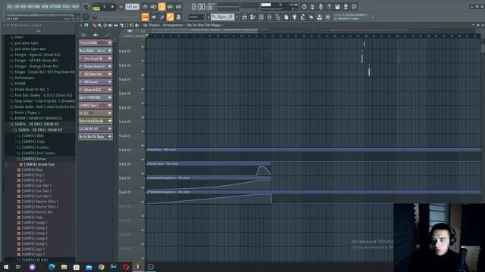485x272 pixels.
Task: Select the Draw pencil tool in playlist
Action: point(95,25)
